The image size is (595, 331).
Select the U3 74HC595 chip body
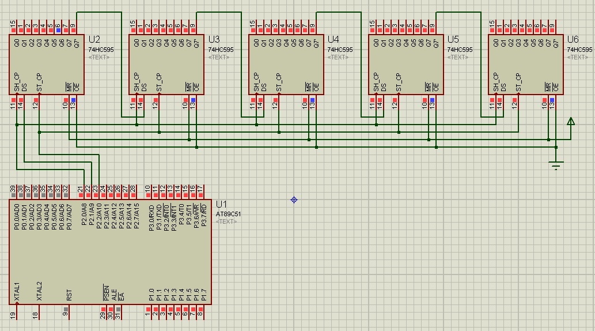tap(166, 65)
